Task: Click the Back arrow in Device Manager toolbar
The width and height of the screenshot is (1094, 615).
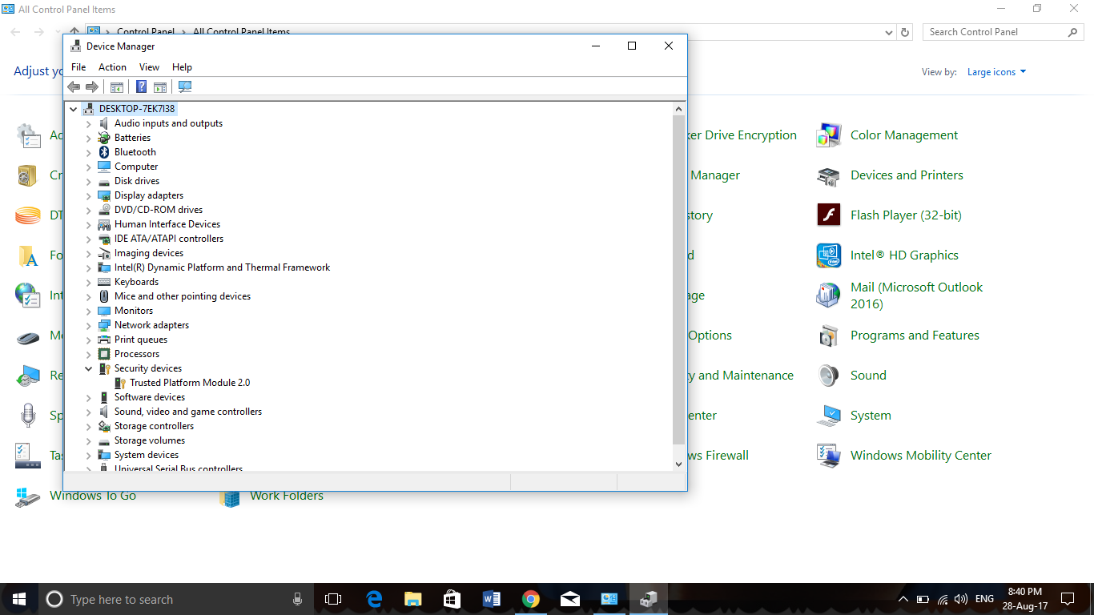Action: coord(74,86)
